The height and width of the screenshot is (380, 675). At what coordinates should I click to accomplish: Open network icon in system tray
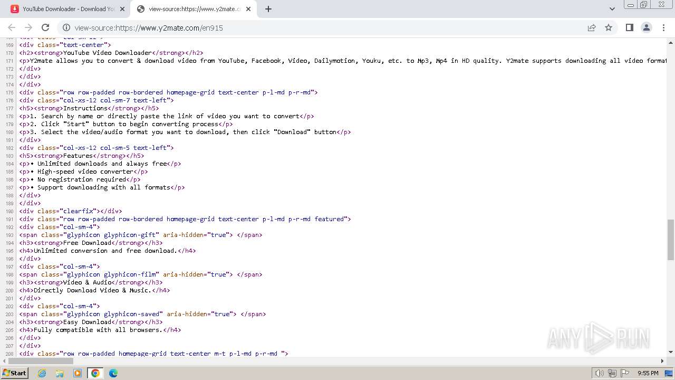coord(612,373)
